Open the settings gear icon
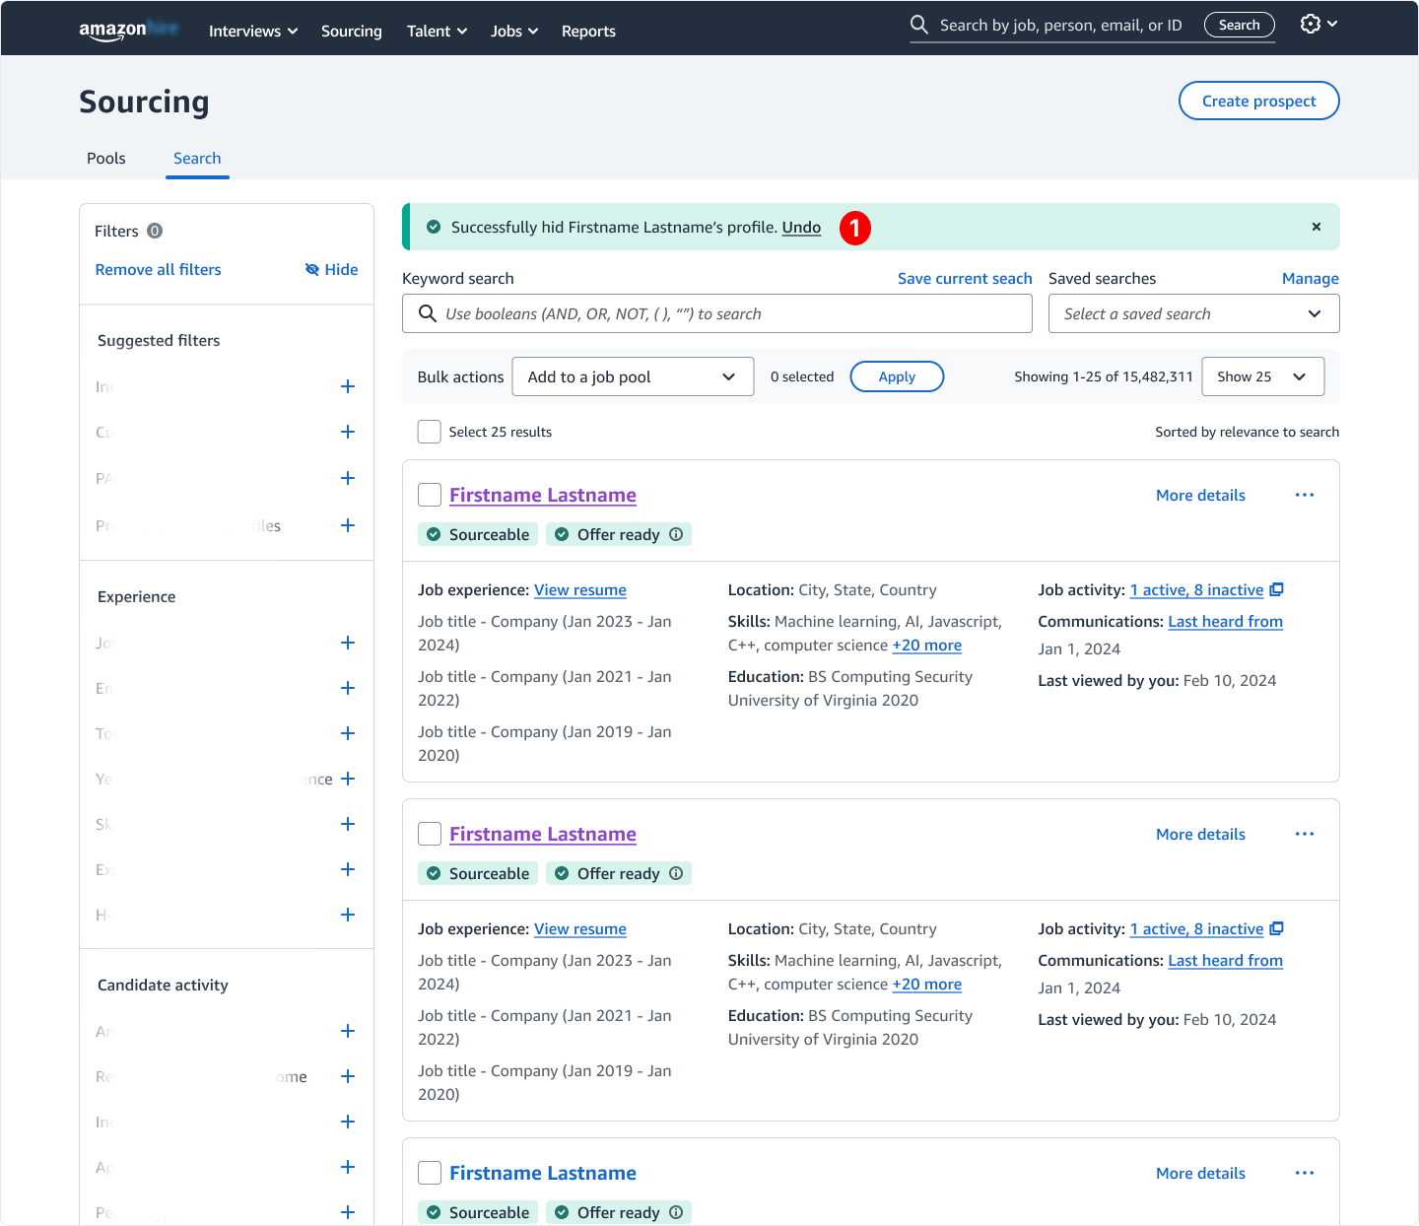The image size is (1419, 1226). (1311, 24)
